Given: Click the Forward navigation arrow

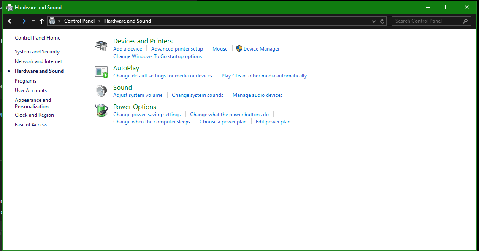Looking at the screenshot, I should [x=23, y=21].
